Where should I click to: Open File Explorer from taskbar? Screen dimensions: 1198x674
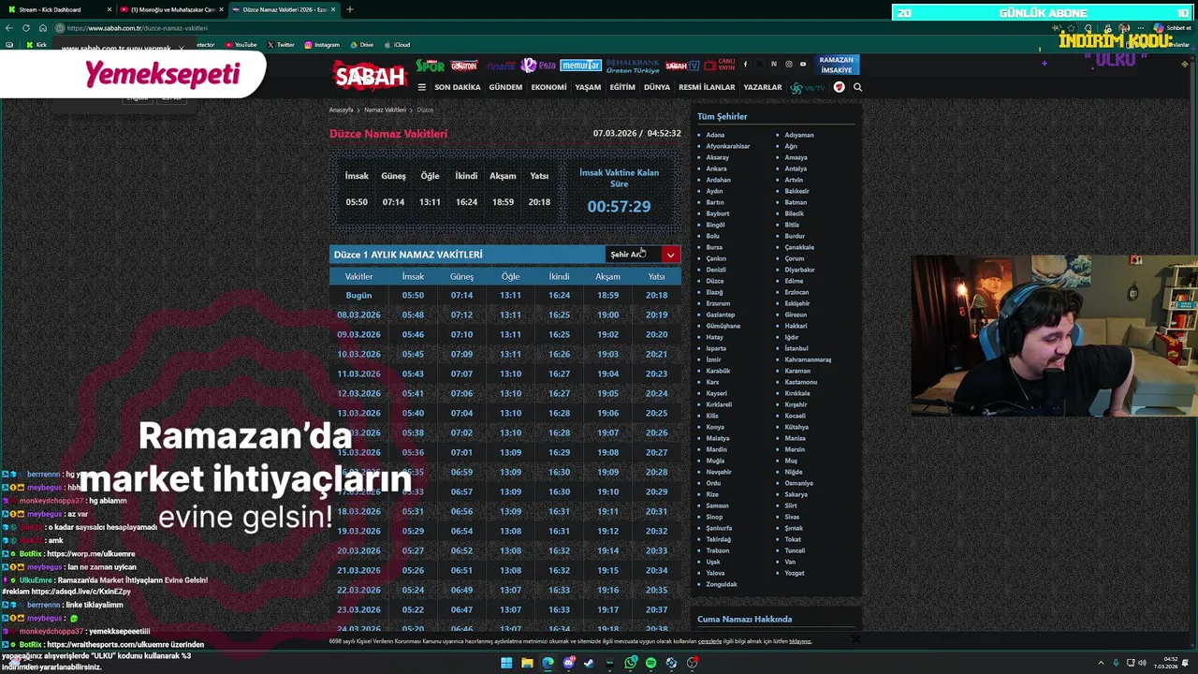[527, 663]
